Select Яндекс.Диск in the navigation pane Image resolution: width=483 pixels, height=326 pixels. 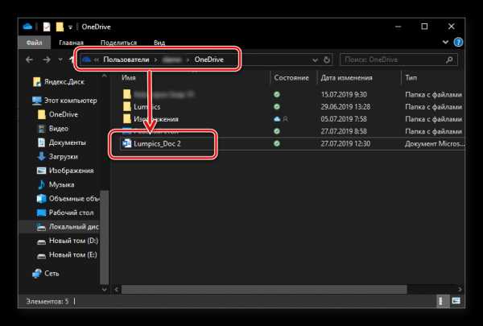click(64, 81)
